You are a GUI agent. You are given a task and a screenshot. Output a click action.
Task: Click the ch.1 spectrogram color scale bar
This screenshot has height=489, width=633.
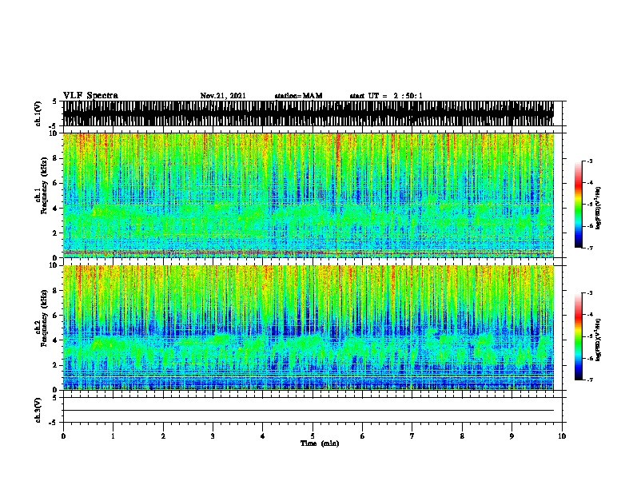(578, 205)
